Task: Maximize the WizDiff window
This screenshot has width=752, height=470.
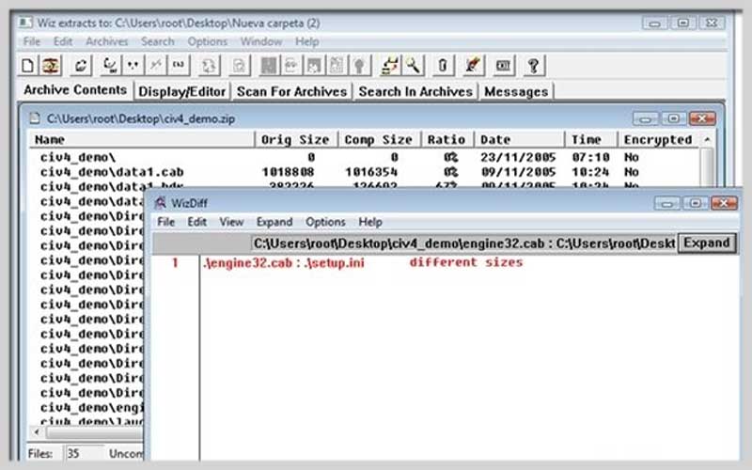Action: click(695, 203)
